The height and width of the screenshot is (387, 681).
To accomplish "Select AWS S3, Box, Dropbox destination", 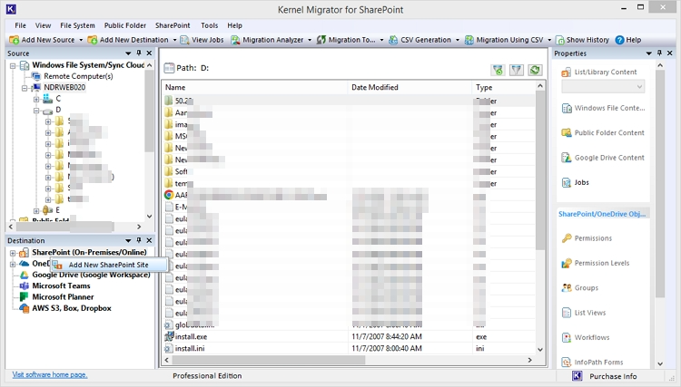I will pyautogui.click(x=72, y=308).
